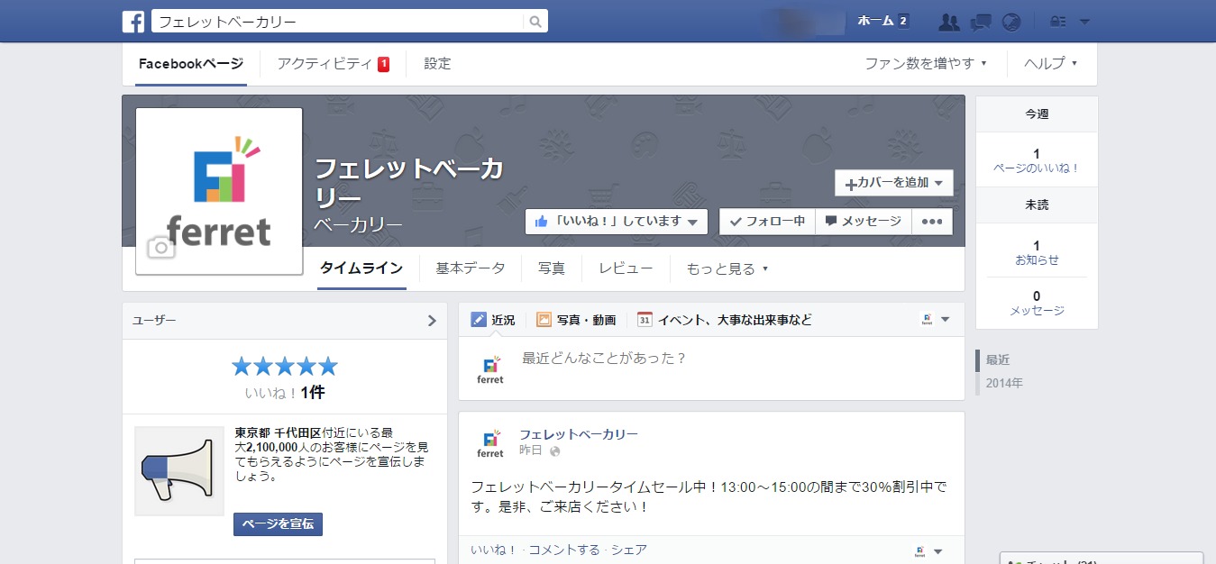The height and width of the screenshot is (564, 1216).
Task: Toggle フォロー中 follow button
Action: (x=767, y=222)
